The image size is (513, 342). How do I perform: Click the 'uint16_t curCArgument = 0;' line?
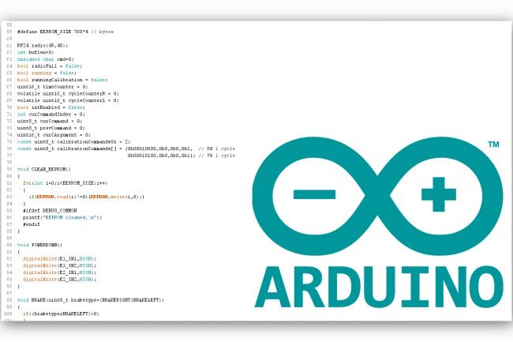(54, 135)
